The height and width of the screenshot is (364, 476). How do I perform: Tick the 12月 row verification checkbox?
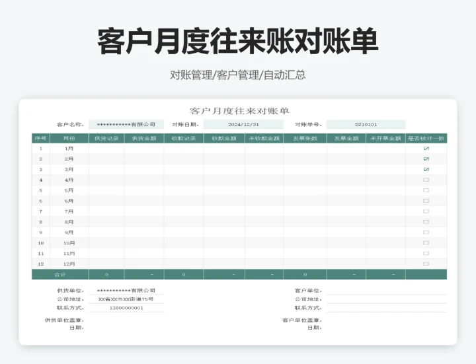tap(426, 264)
